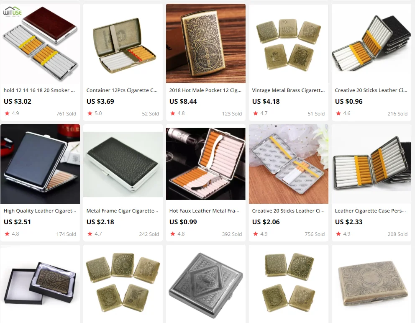Viewport: 415px width, 323px height.
Task: View the engraved brass lighter-style case image
Action: 206,44
